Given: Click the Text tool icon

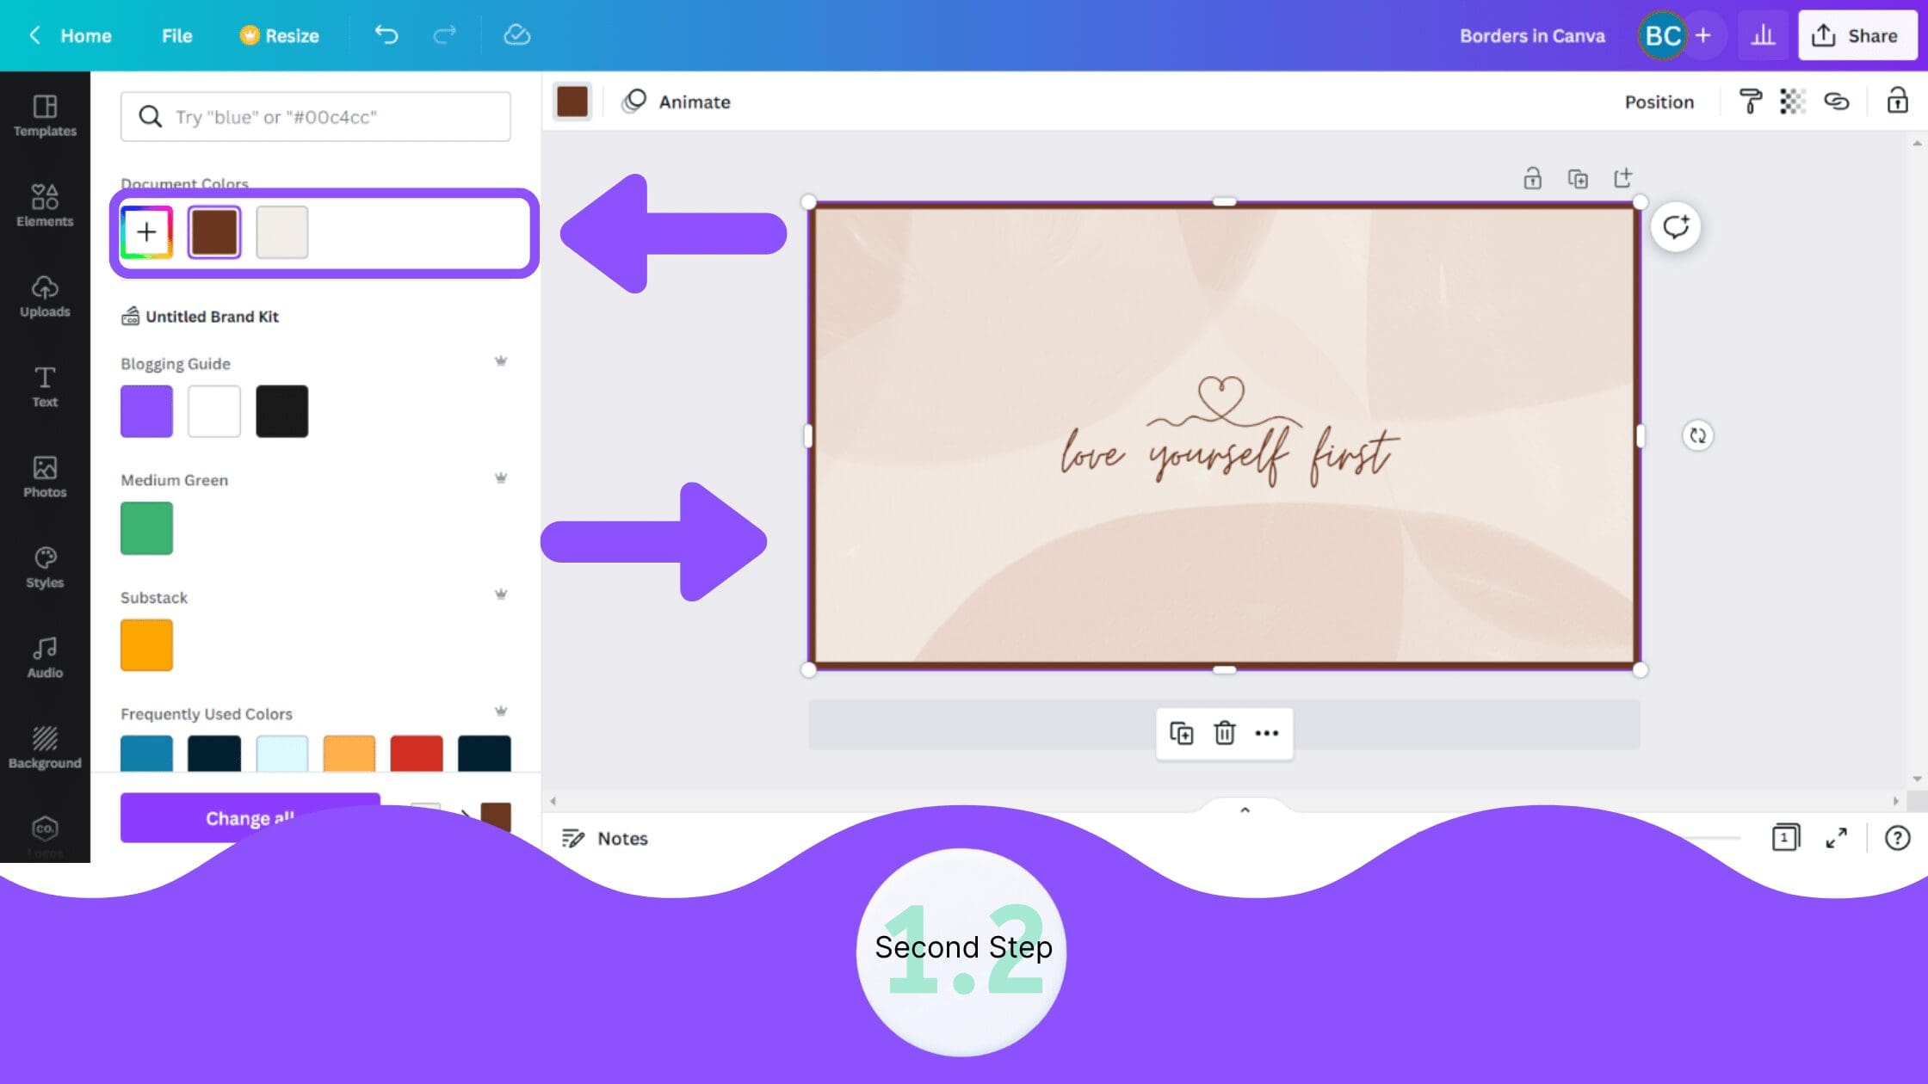Looking at the screenshot, I should [x=44, y=385].
